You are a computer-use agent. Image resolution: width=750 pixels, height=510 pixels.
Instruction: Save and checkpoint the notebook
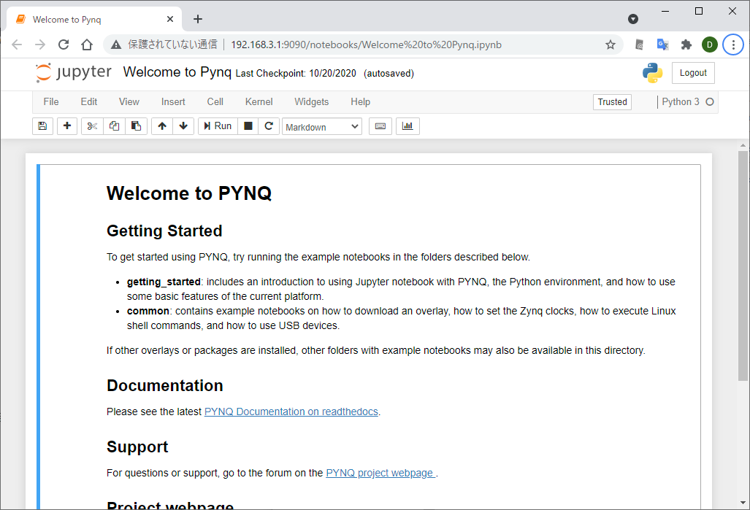point(42,126)
